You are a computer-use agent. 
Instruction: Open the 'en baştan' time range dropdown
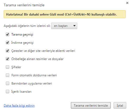click(x=64, y=26)
